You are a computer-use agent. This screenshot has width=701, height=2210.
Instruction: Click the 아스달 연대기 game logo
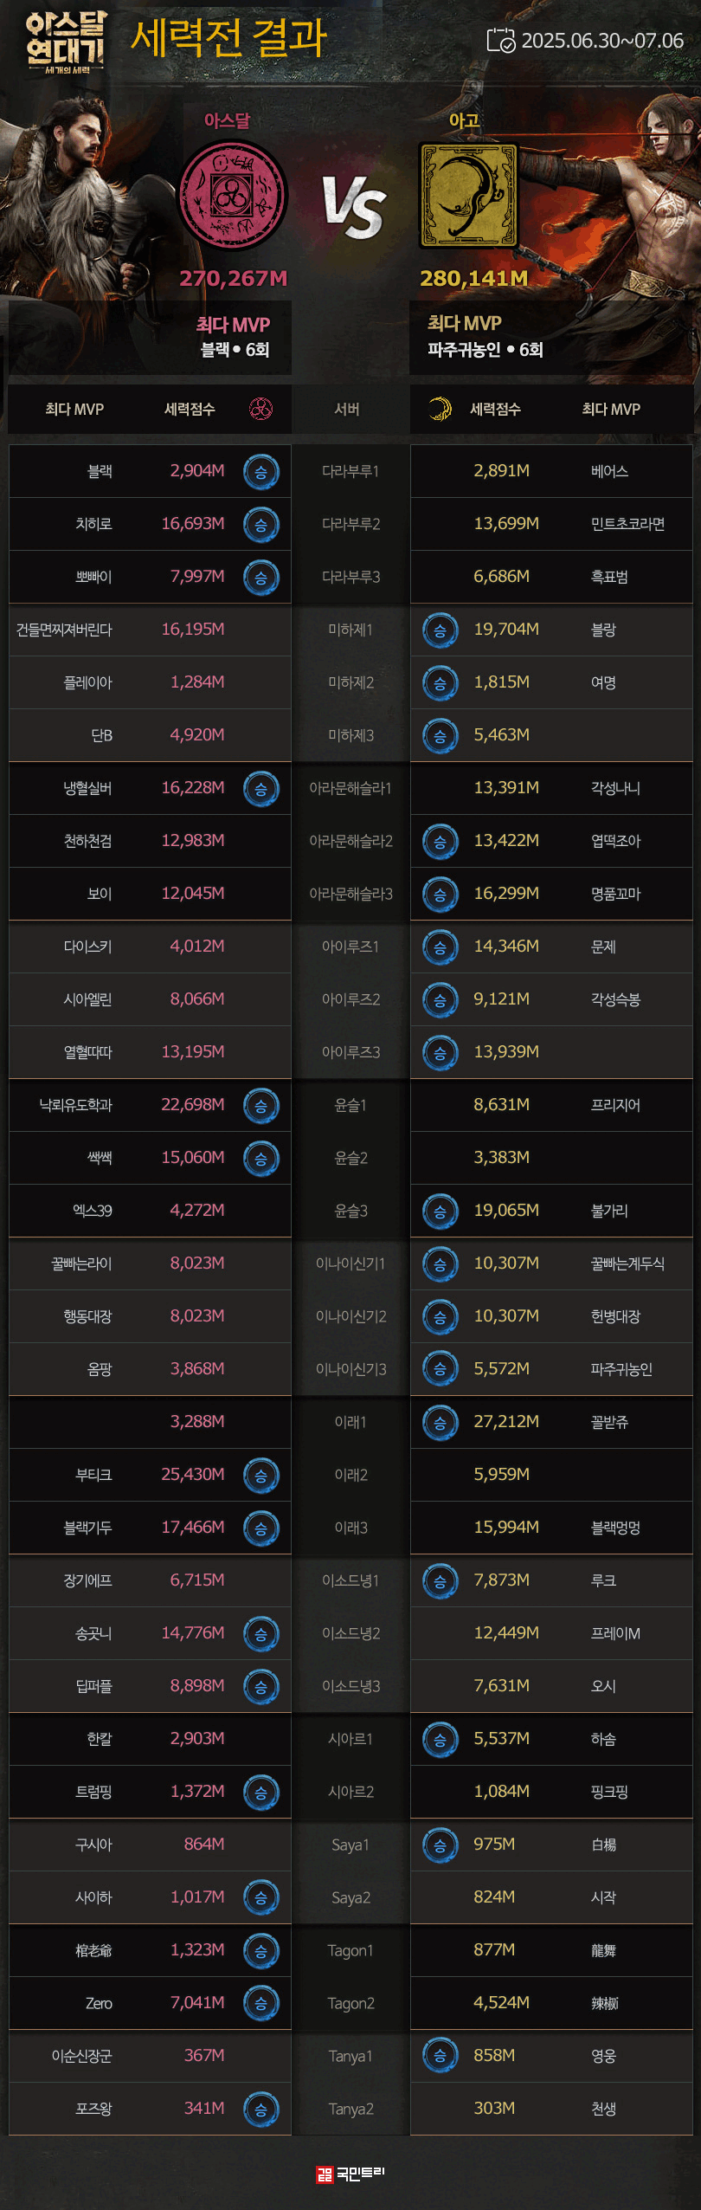66,42
